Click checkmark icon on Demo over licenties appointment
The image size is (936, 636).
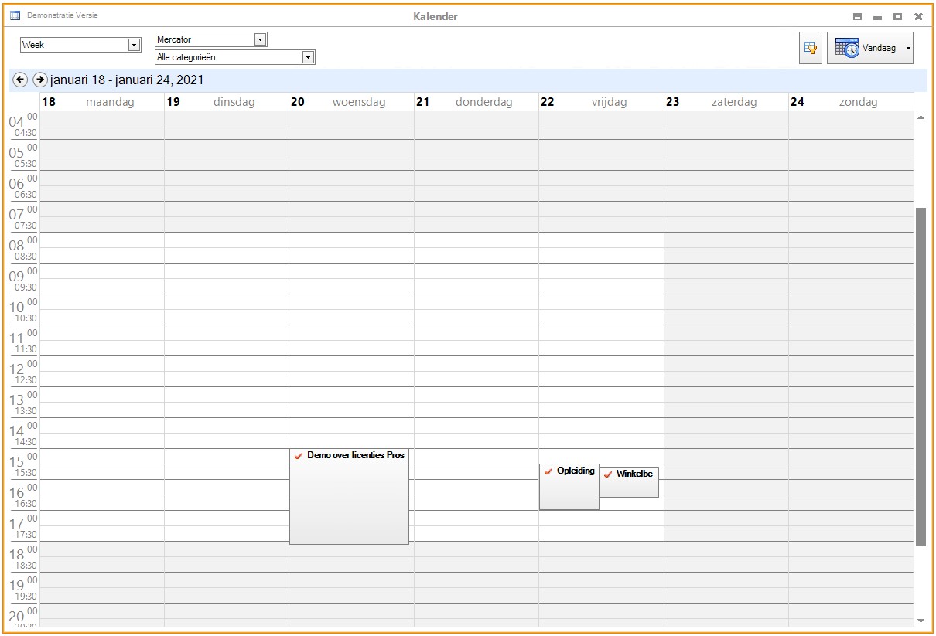299,456
